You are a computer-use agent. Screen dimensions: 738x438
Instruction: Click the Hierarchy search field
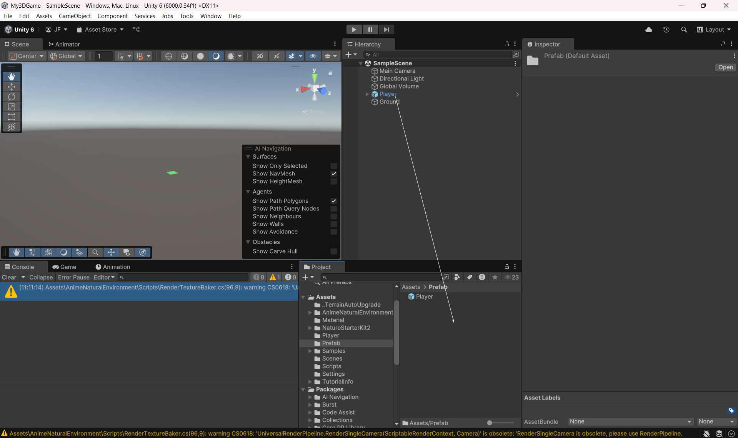point(438,55)
